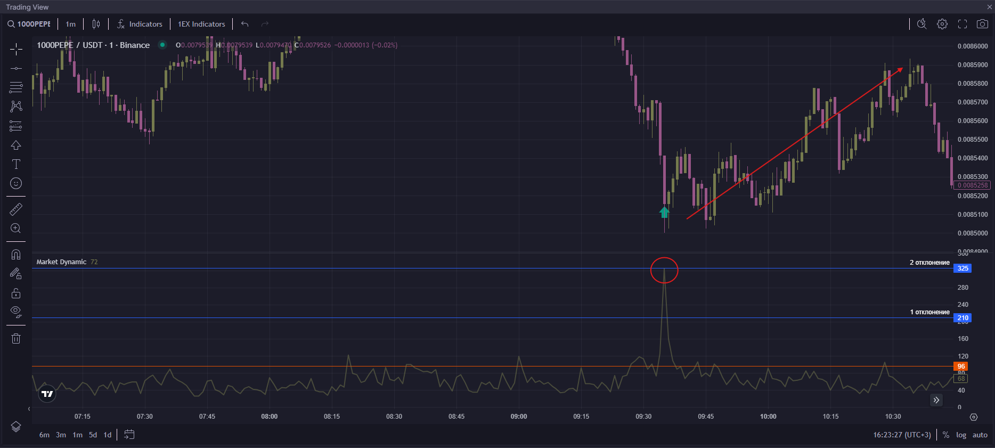Open 1EX Indicators menu
The image size is (995, 448).
(201, 24)
